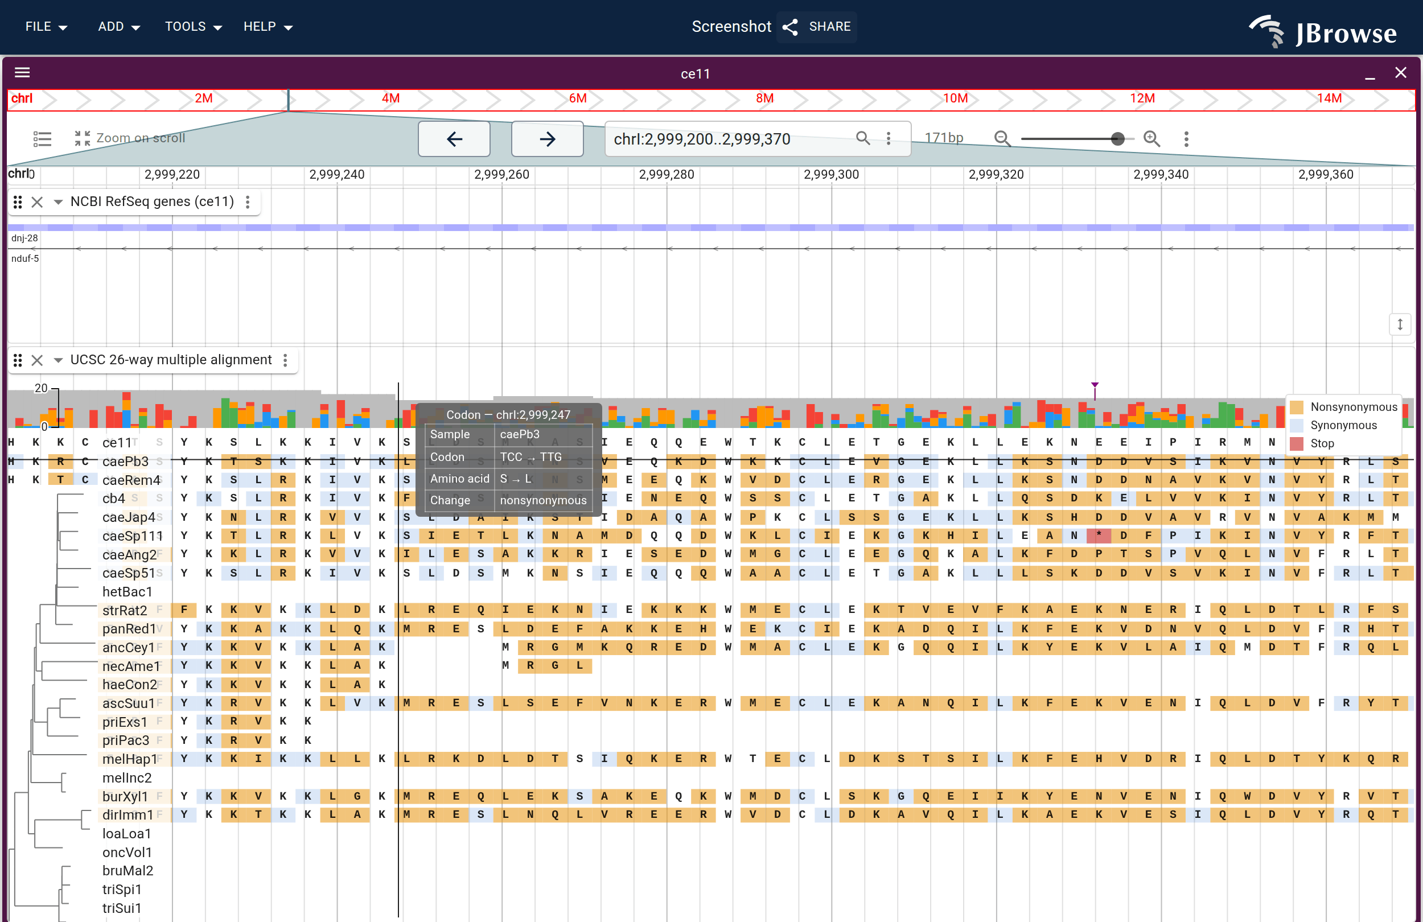Select the caeJap4 sample row label
This screenshot has width=1423, height=922.
coord(129,517)
